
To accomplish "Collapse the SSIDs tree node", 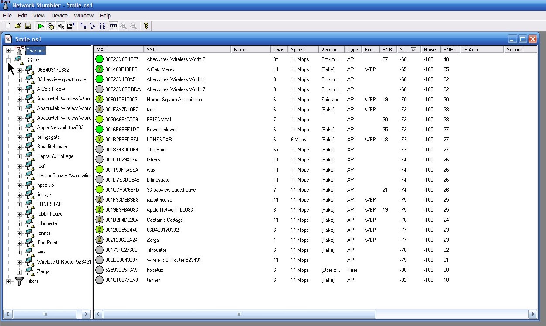I will click(x=8, y=60).
